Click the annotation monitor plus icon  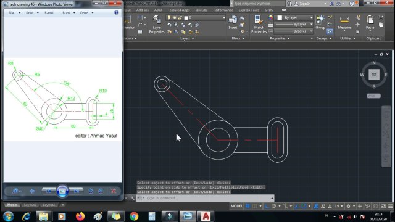360,206
